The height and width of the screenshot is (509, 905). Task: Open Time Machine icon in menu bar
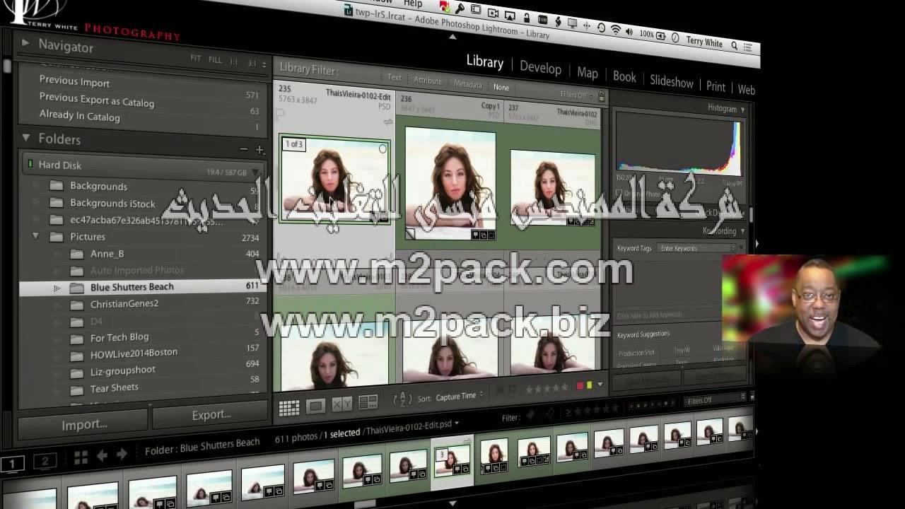(x=601, y=28)
